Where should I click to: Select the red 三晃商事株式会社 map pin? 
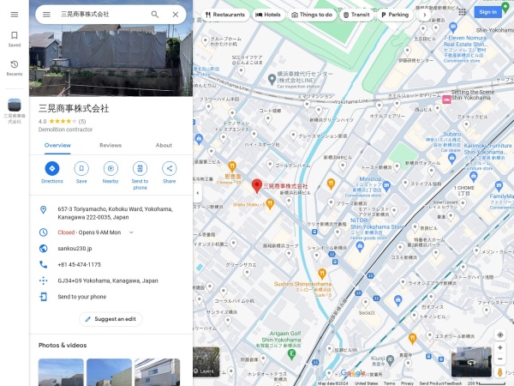coord(257,186)
